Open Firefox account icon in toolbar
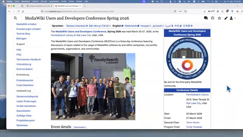Viewport: 243px width, 137px height. (x=218, y=11)
